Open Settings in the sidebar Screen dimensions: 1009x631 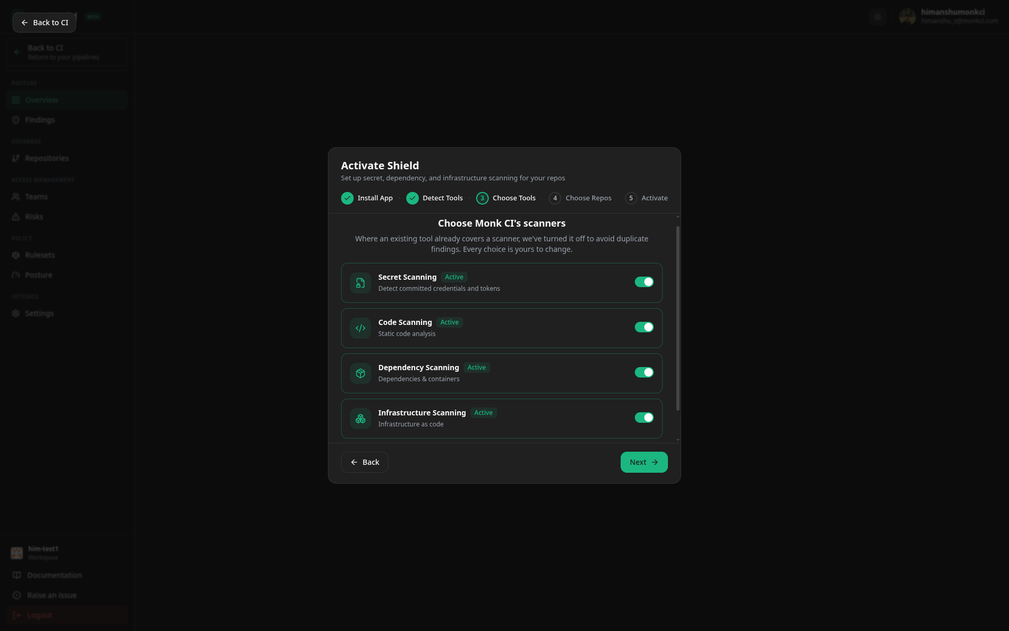tap(67, 313)
